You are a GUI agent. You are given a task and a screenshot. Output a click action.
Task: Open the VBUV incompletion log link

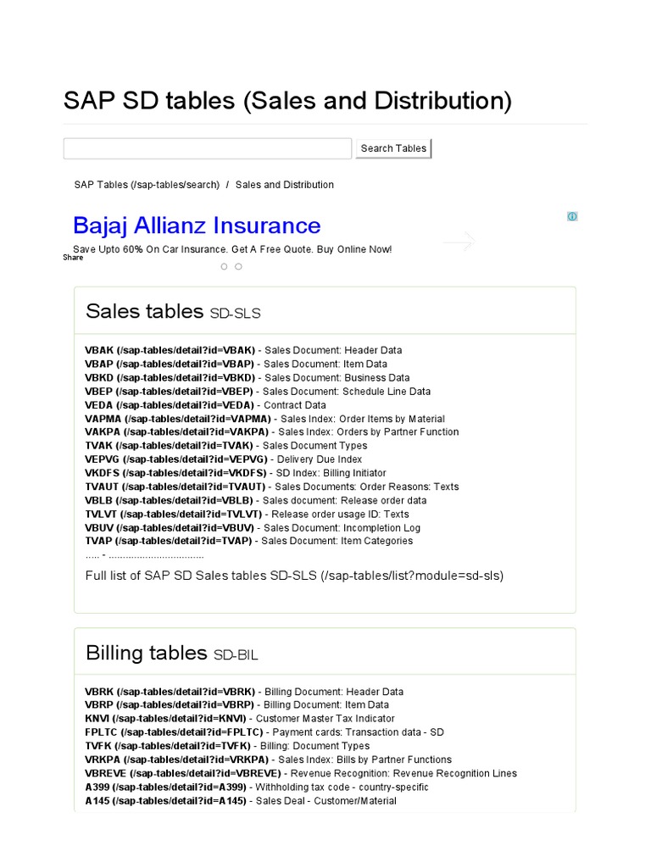[170, 527]
